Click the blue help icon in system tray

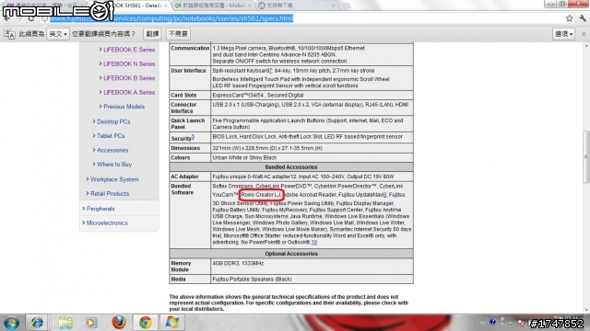[492, 323]
